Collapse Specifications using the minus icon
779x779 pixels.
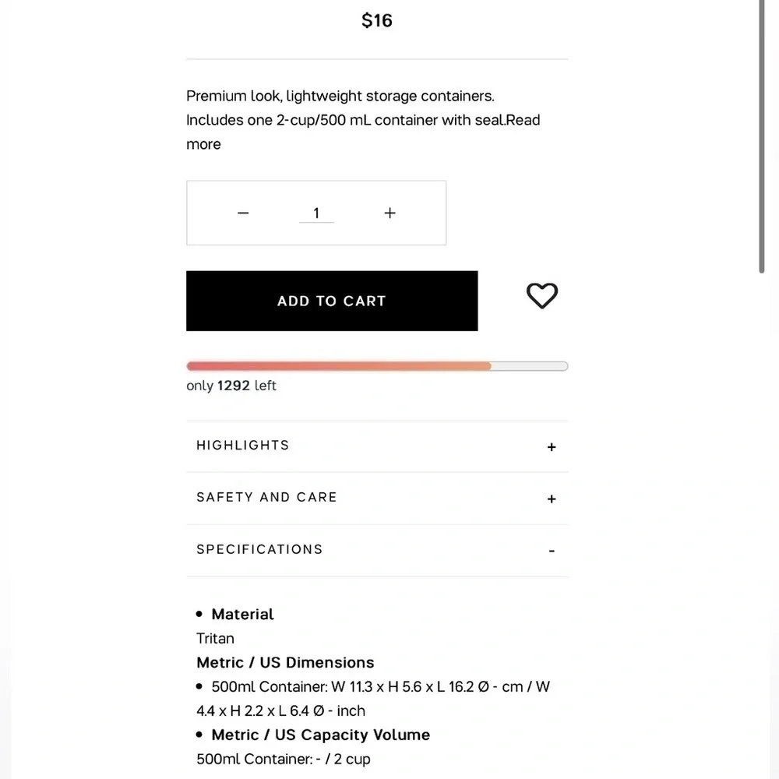click(x=552, y=551)
